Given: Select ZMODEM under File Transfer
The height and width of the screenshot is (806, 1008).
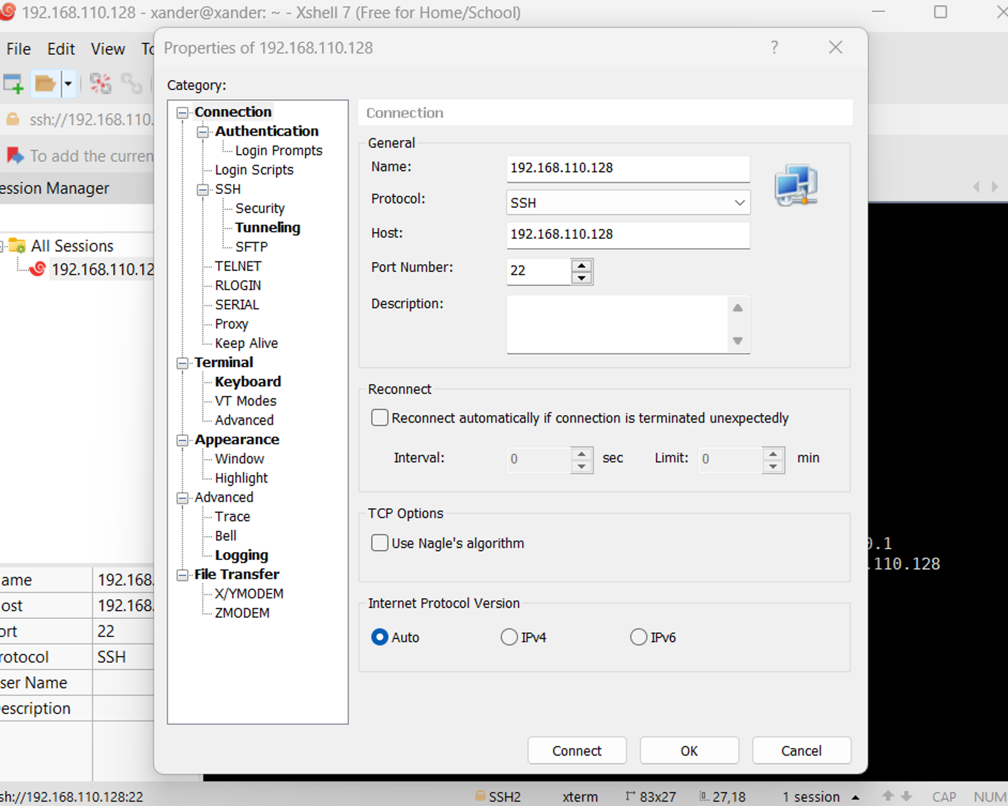Looking at the screenshot, I should [242, 613].
